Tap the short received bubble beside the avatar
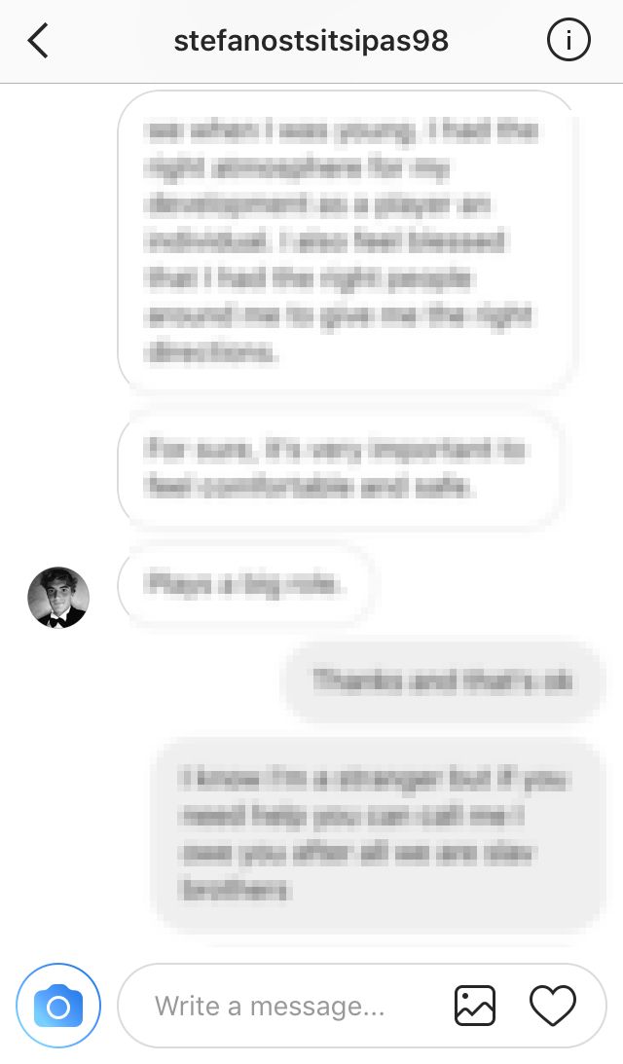 [244, 583]
